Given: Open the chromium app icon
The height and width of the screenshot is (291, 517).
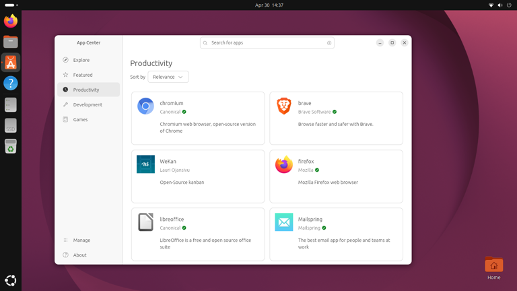Looking at the screenshot, I should click(x=145, y=106).
